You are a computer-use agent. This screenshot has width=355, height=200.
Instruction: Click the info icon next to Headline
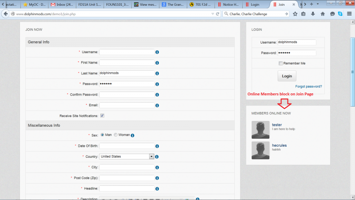[x=157, y=189]
